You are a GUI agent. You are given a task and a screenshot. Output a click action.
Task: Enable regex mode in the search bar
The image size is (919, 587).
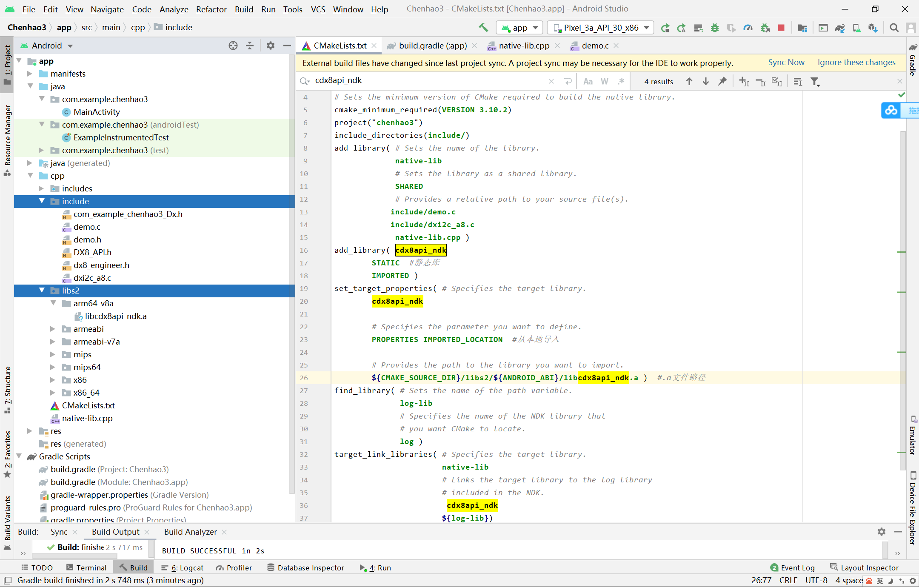click(621, 81)
